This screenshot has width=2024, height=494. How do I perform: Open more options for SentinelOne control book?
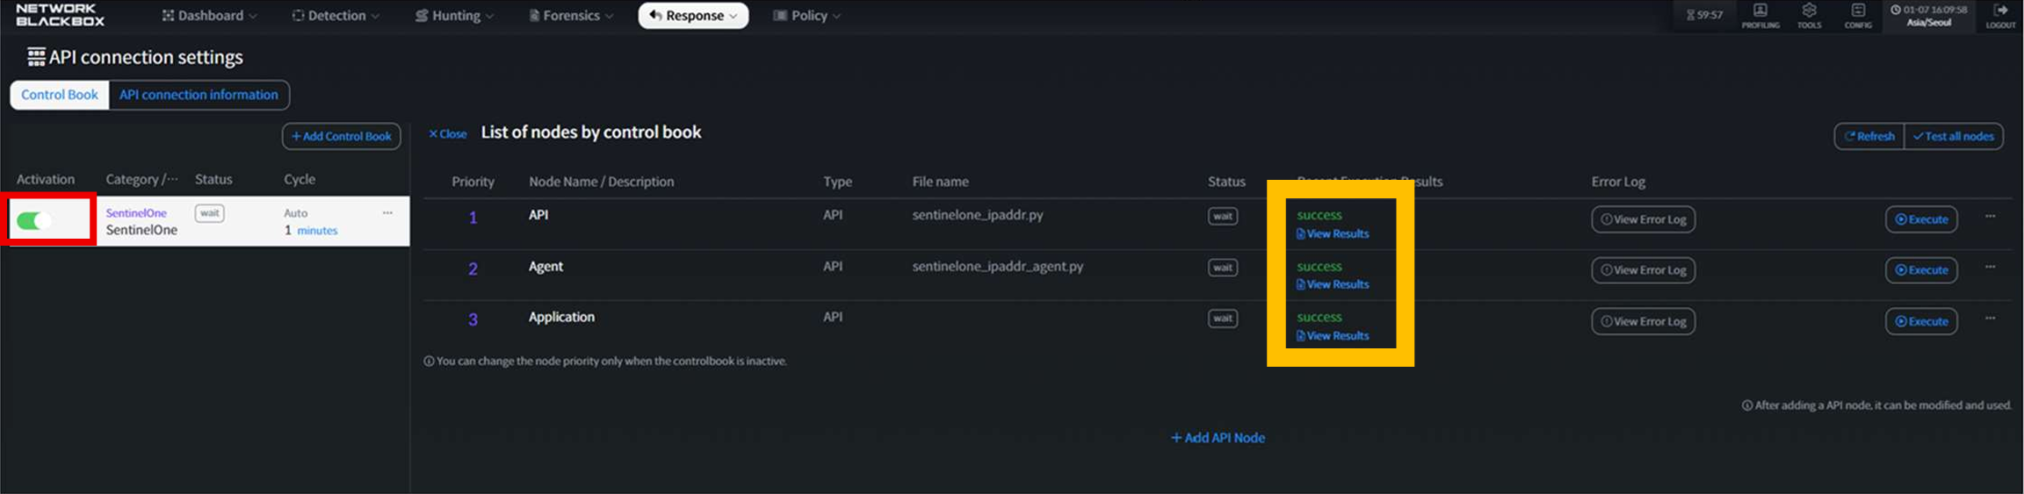(387, 213)
